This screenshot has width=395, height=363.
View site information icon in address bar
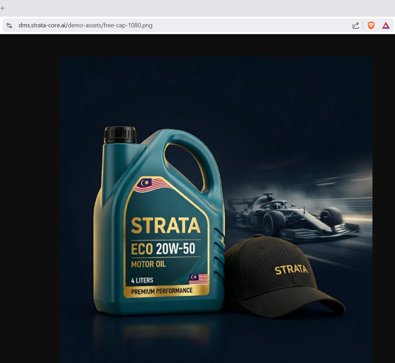coord(9,26)
